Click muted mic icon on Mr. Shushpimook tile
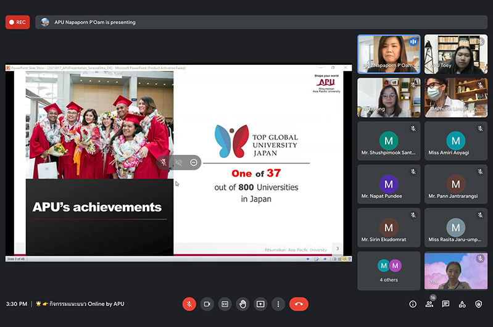 pyautogui.click(x=413, y=128)
